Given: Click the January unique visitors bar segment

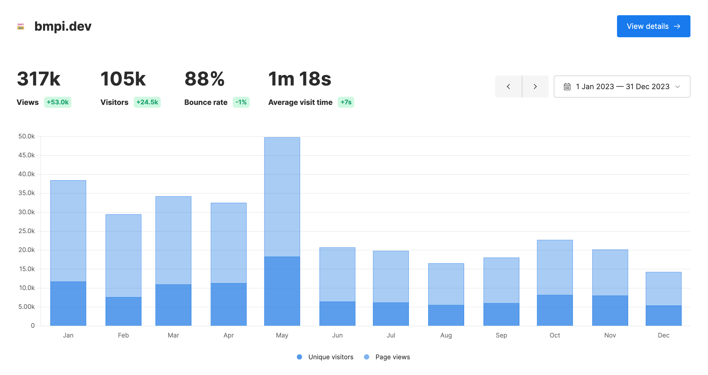Looking at the screenshot, I should (x=68, y=303).
